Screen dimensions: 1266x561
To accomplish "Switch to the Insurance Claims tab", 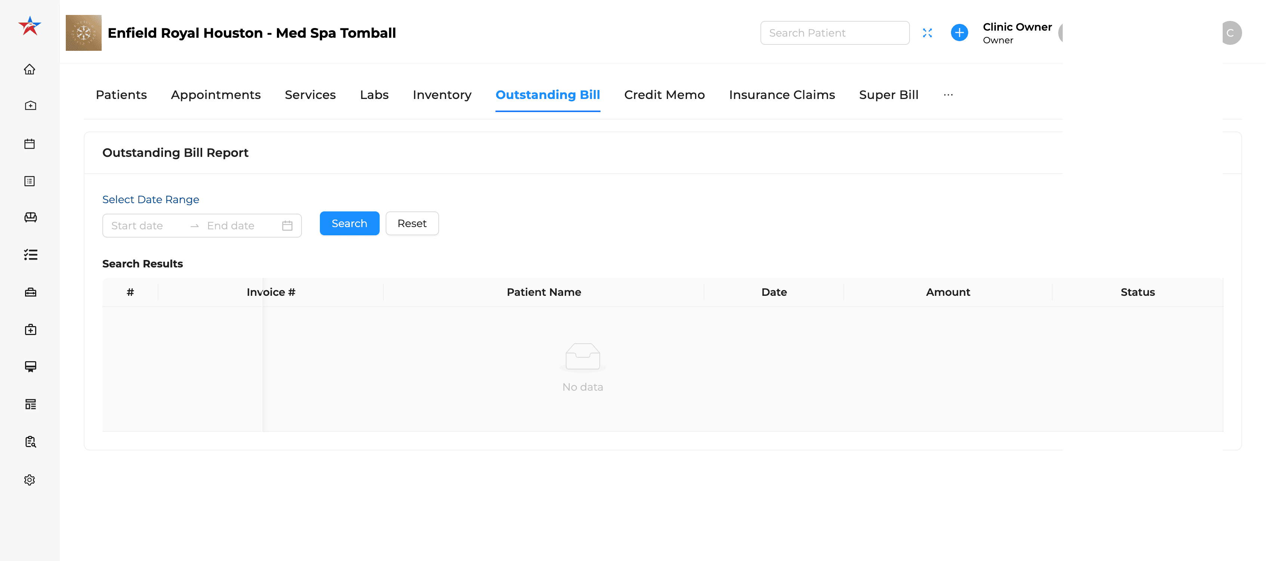I will click(781, 95).
